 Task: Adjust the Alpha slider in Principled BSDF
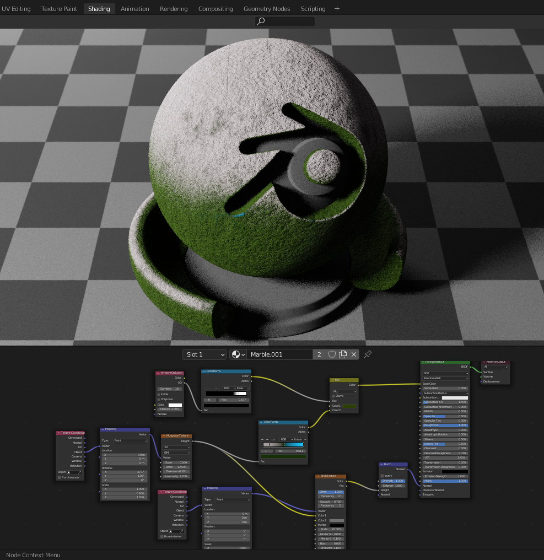[445, 481]
